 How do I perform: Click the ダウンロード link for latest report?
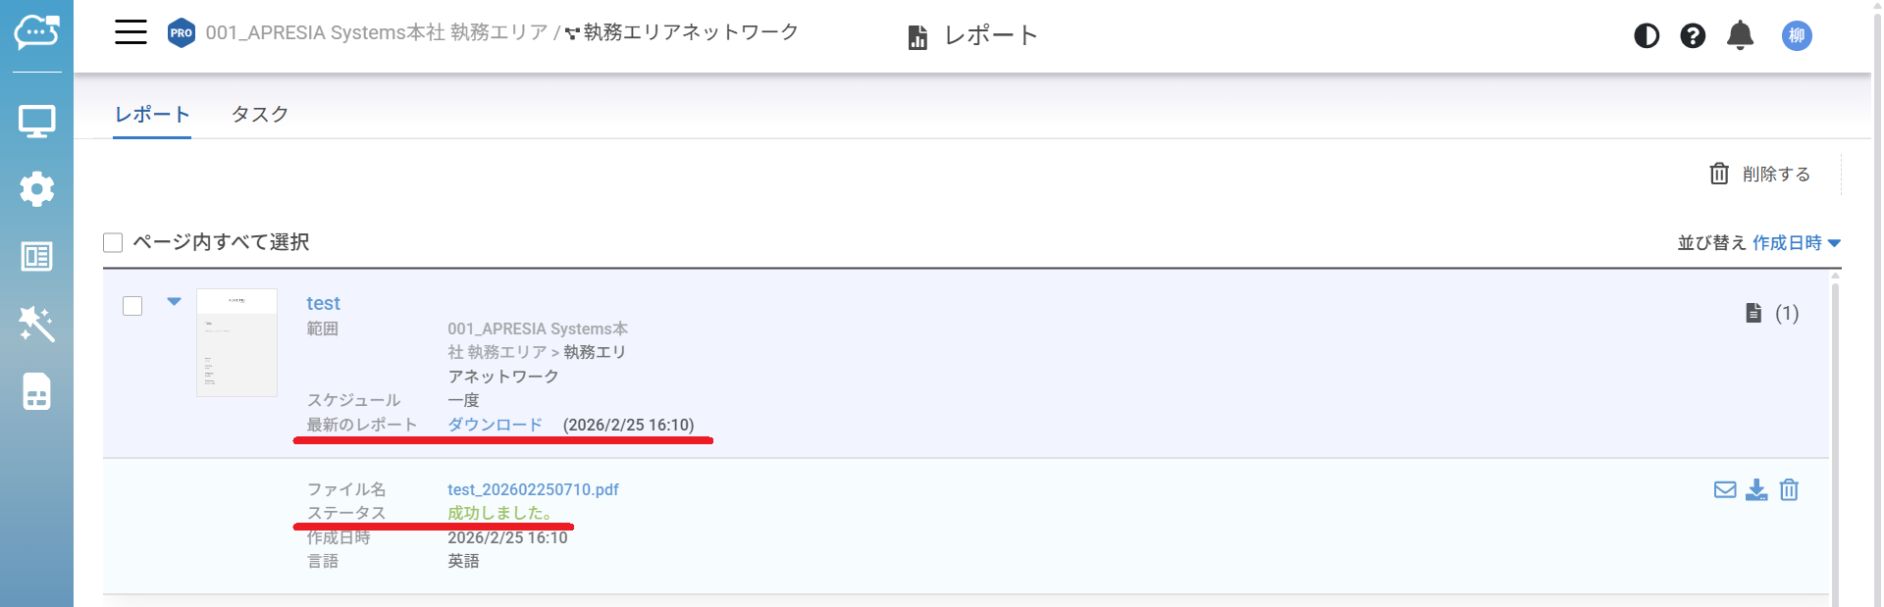(x=496, y=425)
